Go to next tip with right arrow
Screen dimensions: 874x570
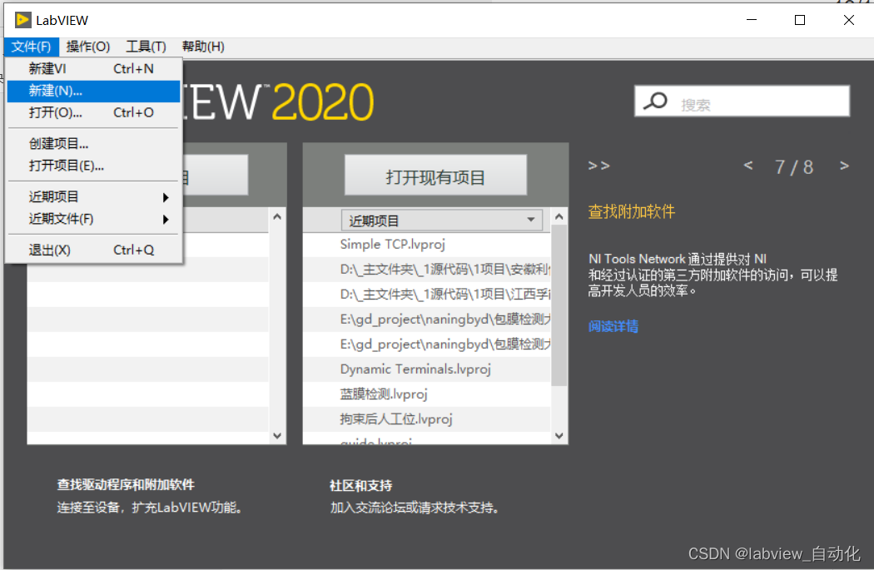(x=844, y=166)
